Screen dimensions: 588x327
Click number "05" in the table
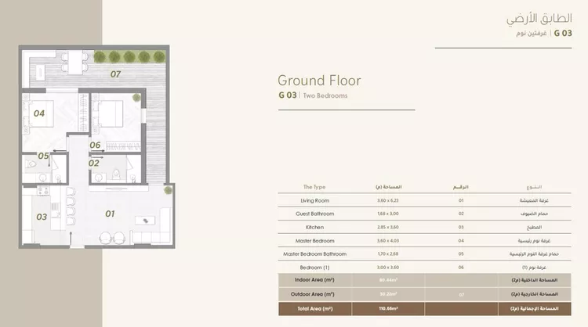[x=461, y=254]
